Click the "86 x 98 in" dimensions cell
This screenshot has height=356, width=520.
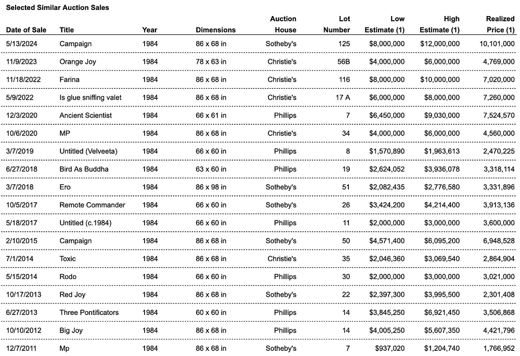(x=211, y=187)
